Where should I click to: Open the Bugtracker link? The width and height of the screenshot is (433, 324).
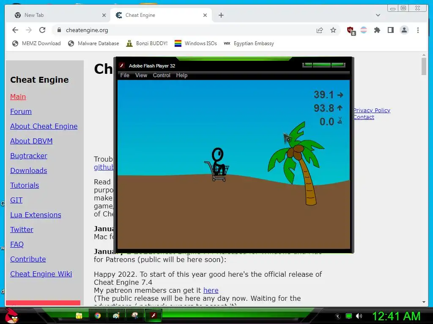coord(28,156)
